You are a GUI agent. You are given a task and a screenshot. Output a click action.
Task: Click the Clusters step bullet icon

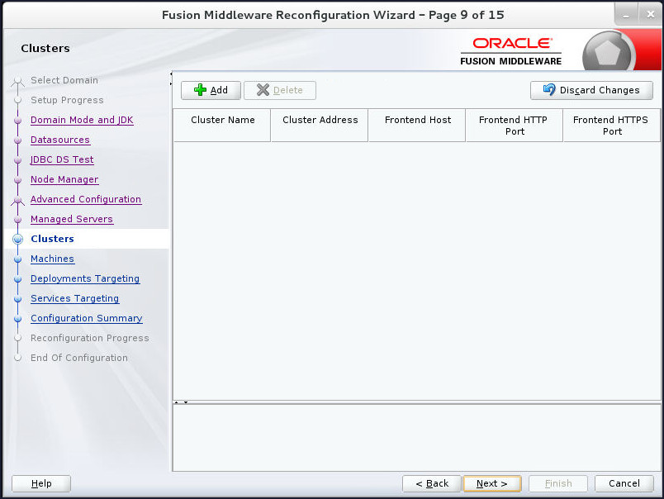tap(18, 239)
